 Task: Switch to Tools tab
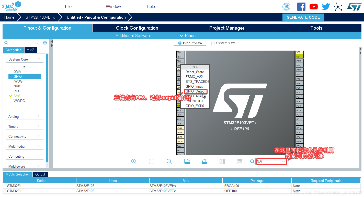tap(316, 28)
